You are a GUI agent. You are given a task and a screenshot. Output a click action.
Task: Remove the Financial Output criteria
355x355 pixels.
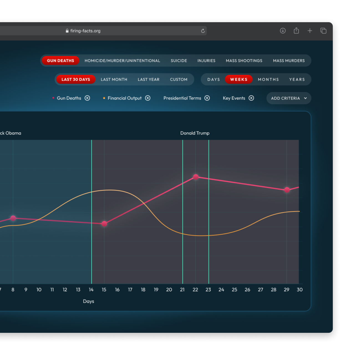[x=148, y=98]
